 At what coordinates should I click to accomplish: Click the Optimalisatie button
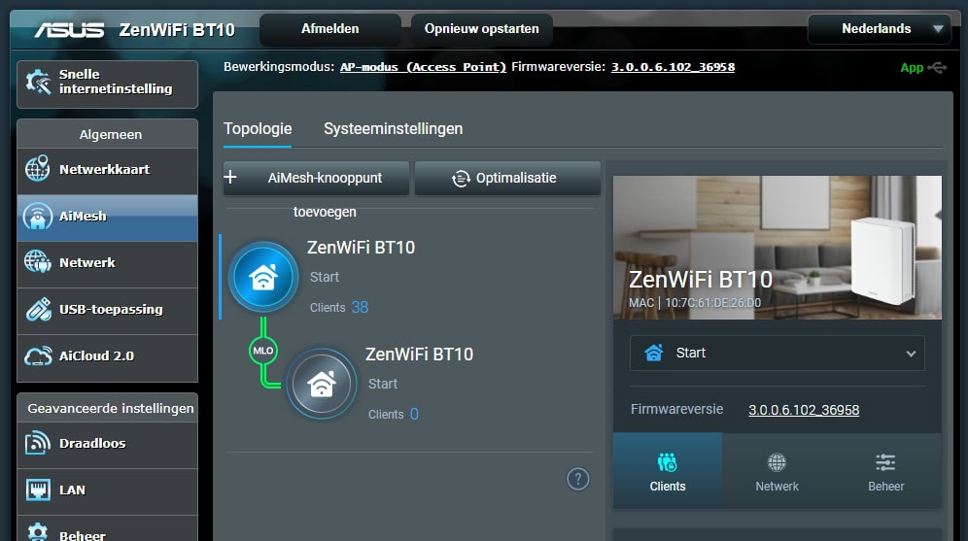[506, 179]
